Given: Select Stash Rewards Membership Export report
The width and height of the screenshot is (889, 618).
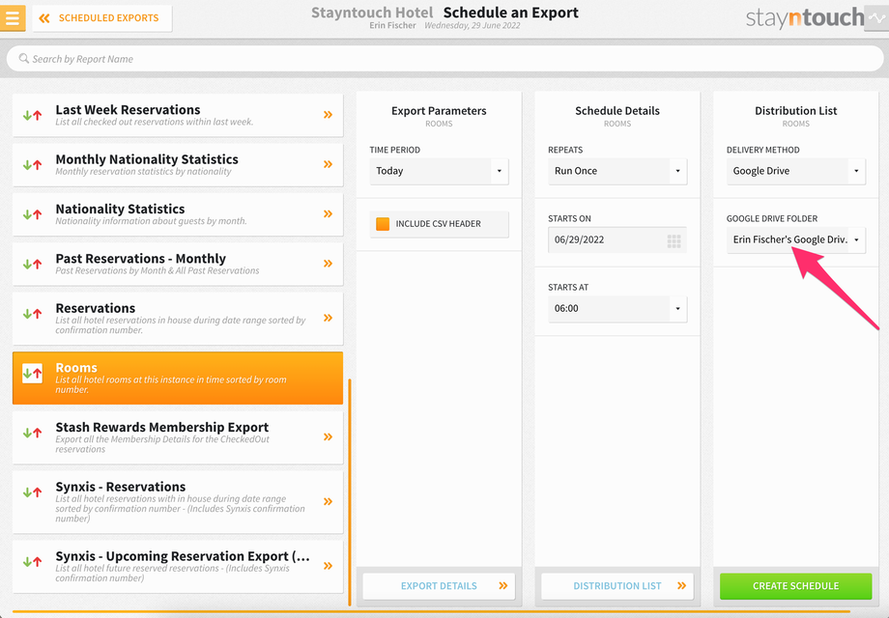Looking at the screenshot, I should [178, 437].
